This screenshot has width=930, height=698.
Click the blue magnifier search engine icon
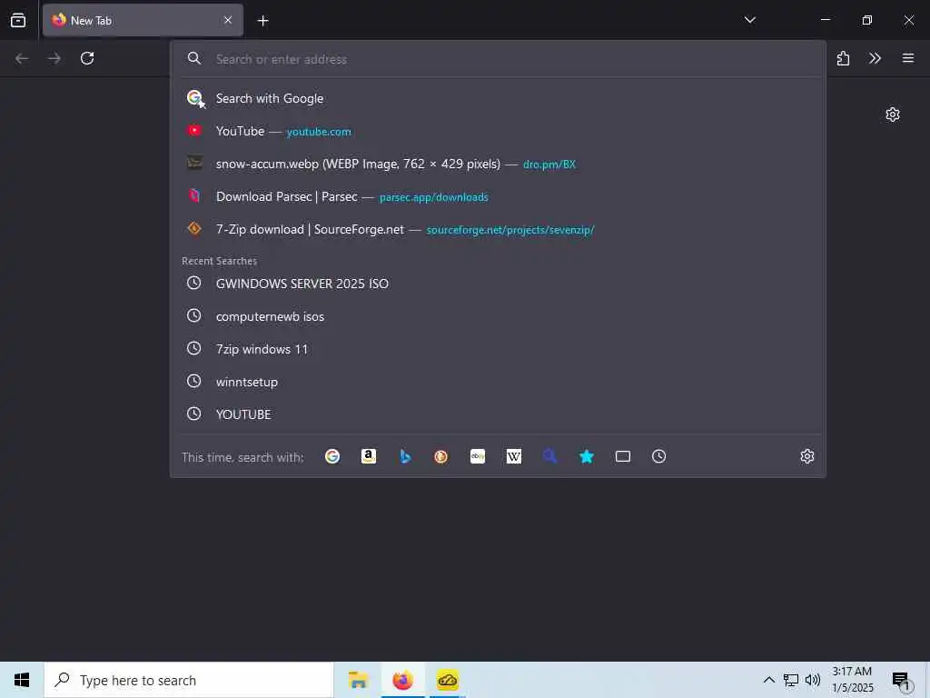pyautogui.click(x=549, y=456)
